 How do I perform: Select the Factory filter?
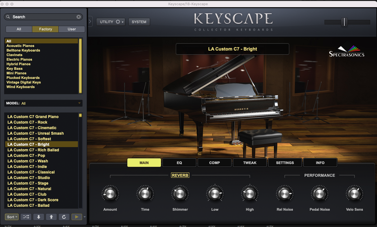[45, 29]
